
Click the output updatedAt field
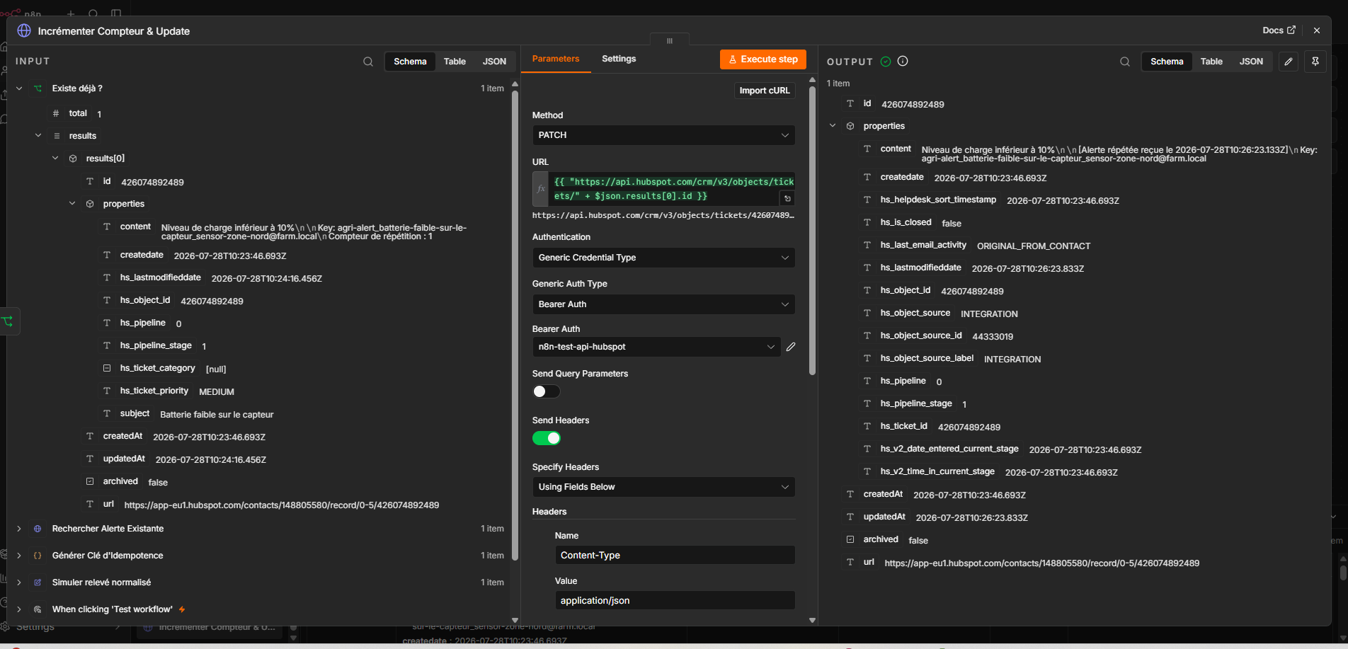[884, 517]
